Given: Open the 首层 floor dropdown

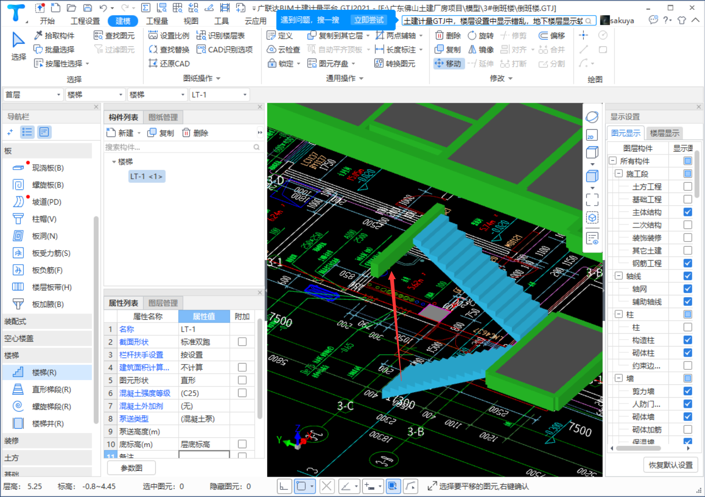Looking at the screenshot, I should (x=33, y=95).
